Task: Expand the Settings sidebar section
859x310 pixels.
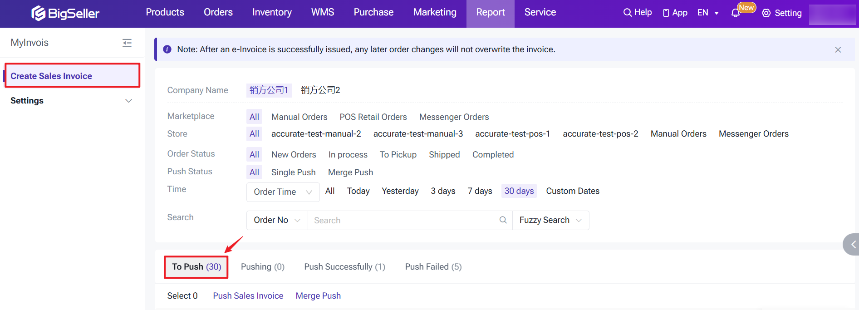Action: click(x=128, y=101)
